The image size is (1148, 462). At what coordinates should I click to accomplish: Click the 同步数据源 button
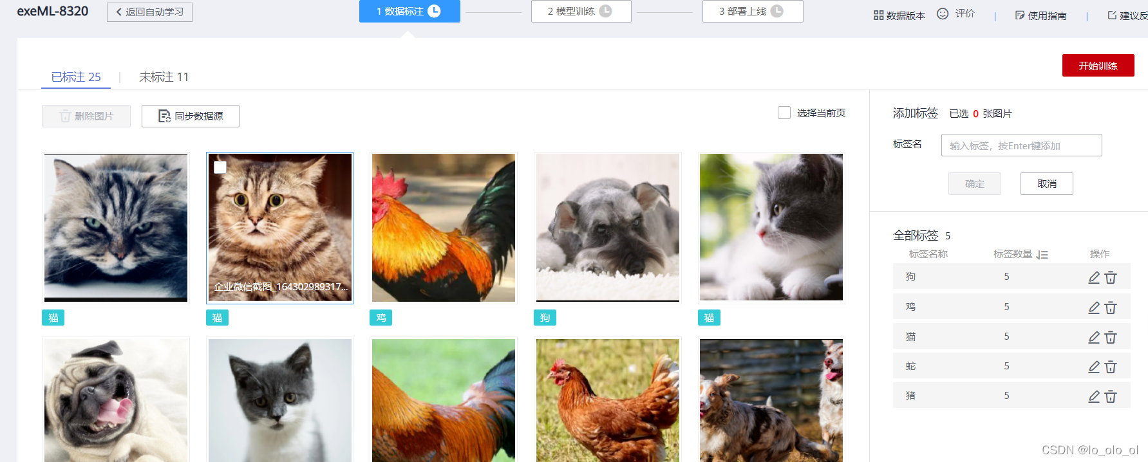coord(191,116)
